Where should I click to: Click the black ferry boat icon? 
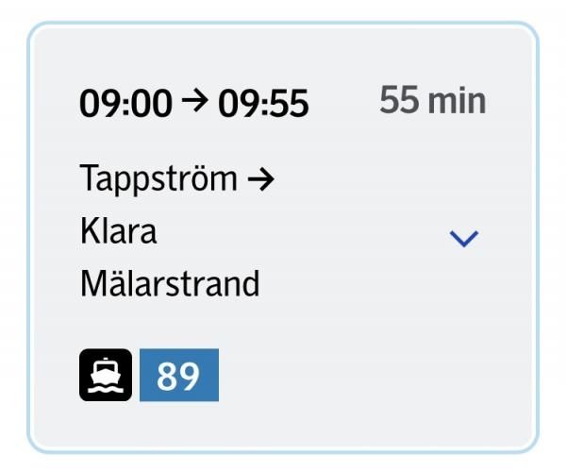[106, 375]
